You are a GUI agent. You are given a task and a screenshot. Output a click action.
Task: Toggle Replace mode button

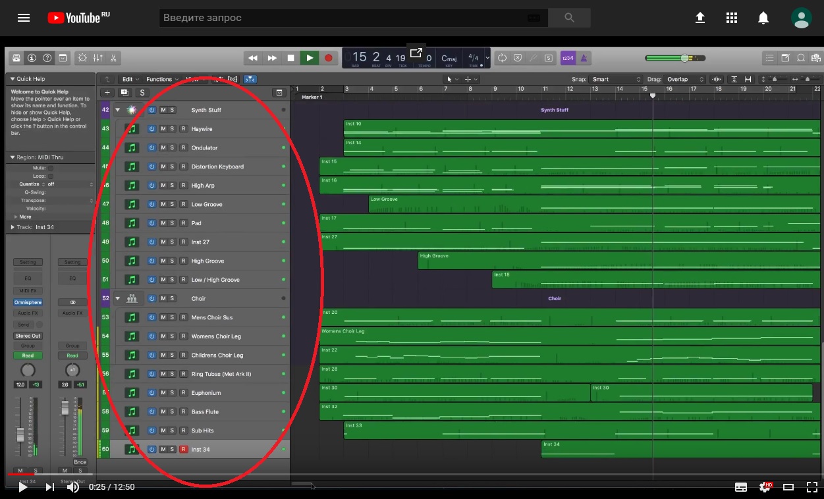pyautogui.click(x=518, y=58)
